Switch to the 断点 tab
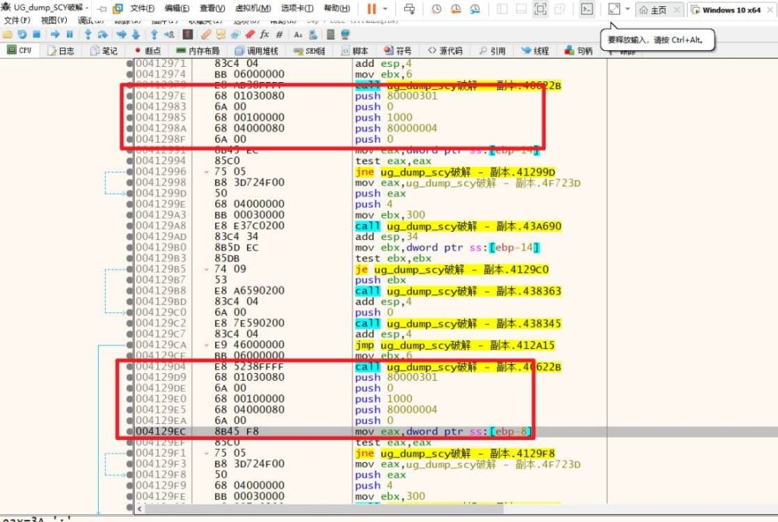 click(x=147, y=51)
